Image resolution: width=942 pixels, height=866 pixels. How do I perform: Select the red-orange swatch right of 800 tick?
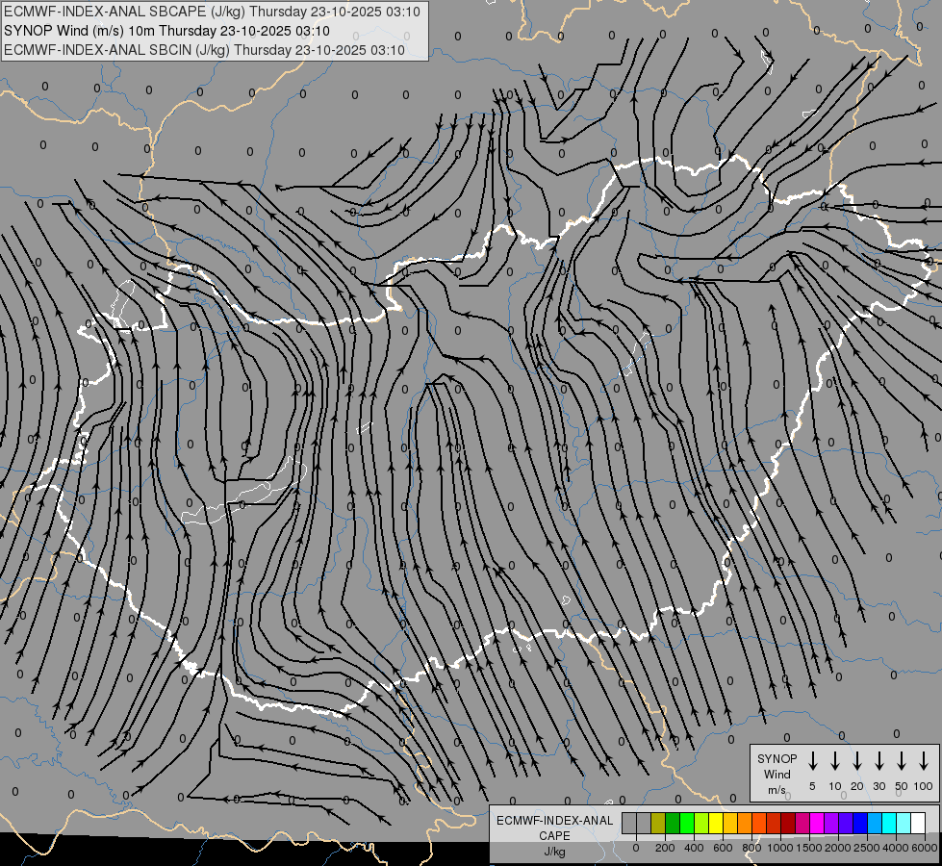759,823
